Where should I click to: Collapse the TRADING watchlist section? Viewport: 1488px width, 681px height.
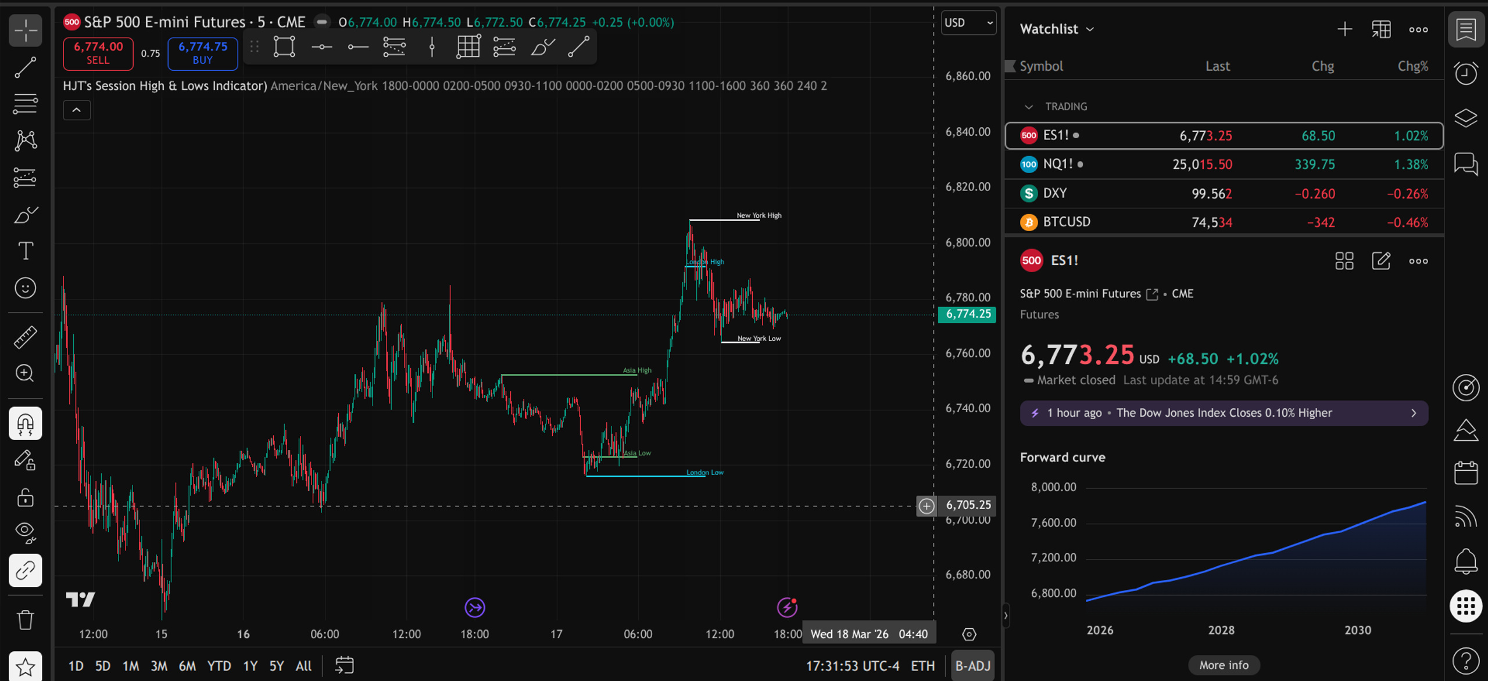tap(1028, 107)
